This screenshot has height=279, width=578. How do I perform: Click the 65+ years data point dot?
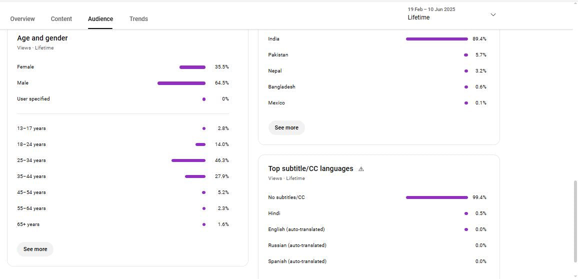click(204, 224)
